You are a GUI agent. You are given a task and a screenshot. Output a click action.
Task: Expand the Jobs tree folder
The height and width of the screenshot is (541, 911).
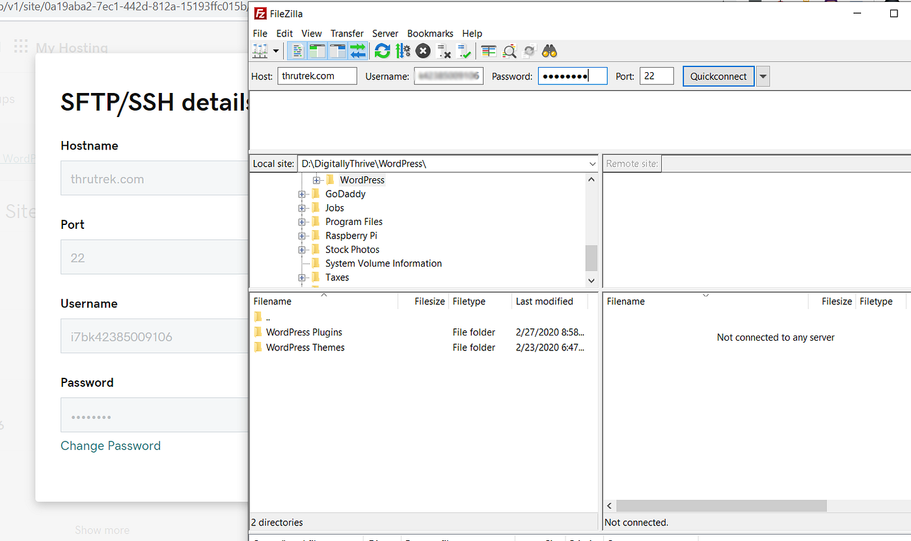(x=302, y=208)
